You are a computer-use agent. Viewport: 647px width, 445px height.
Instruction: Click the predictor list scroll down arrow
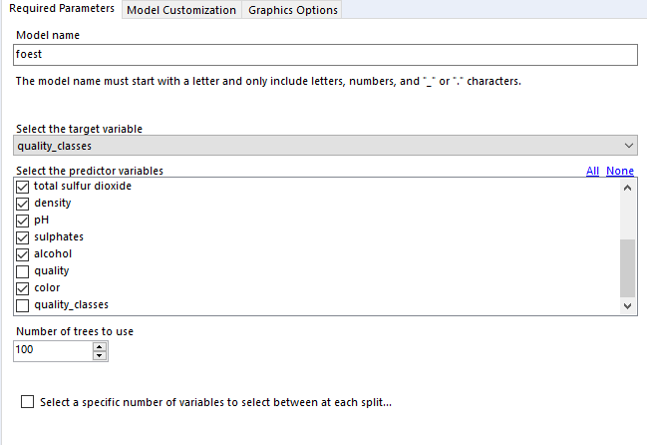pyautogui.click(x=628, y=306)
